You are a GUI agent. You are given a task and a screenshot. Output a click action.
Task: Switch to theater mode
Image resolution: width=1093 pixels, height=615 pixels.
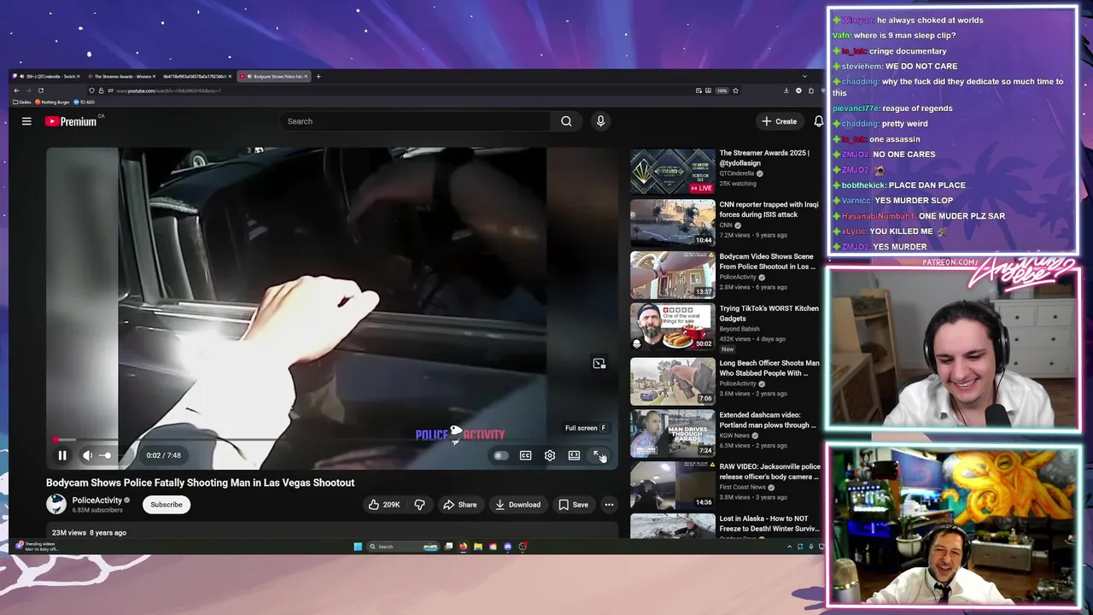[574, 455]
